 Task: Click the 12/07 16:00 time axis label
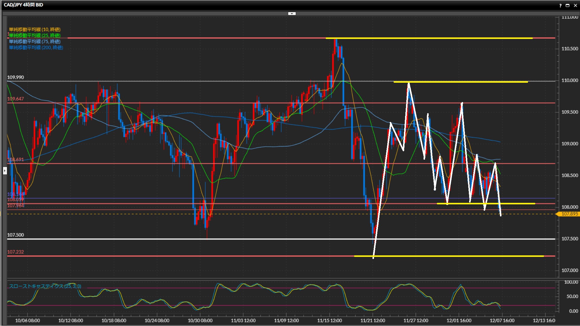502,321
